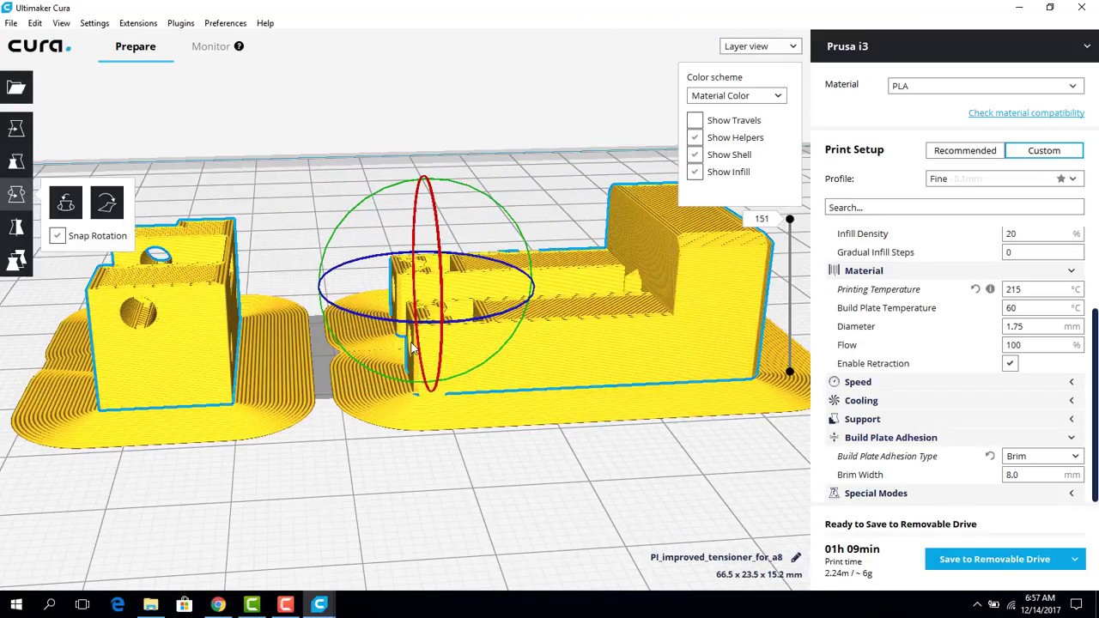
Task: Open the Edit menu
Action: [x=35, y=23]
